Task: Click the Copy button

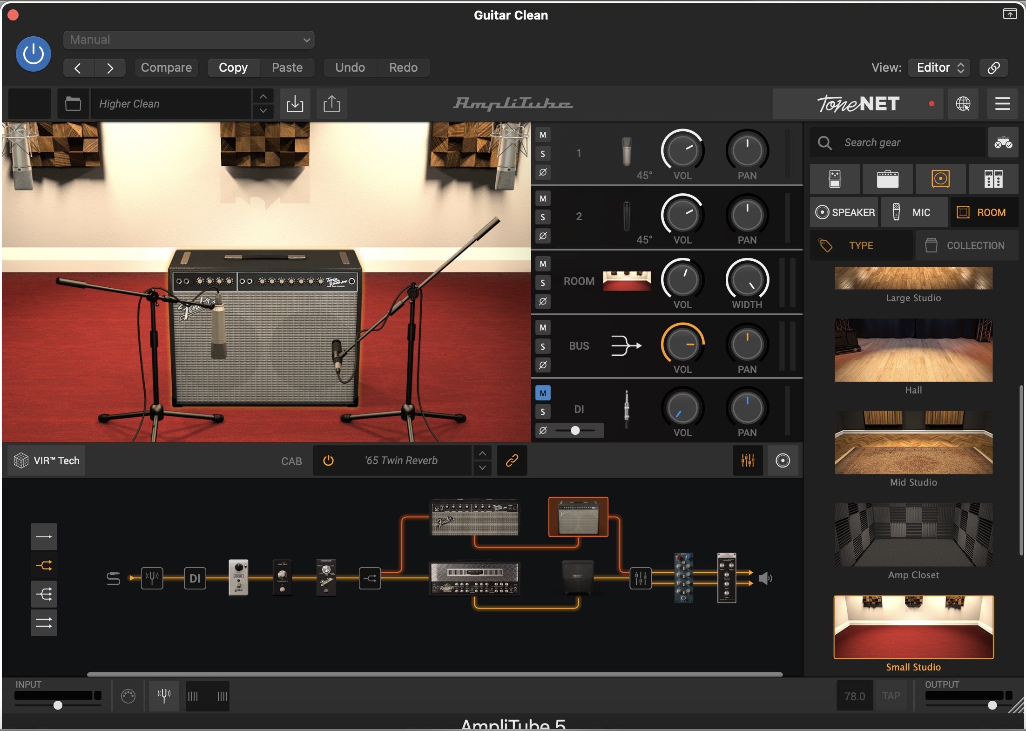Action: pos(233,68)
